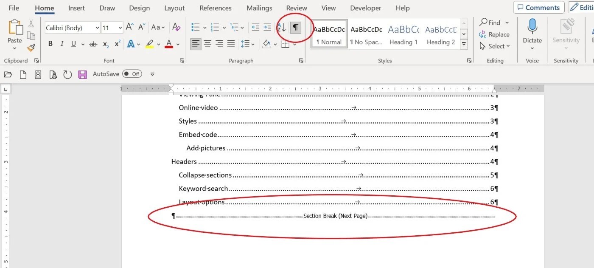The width and height of the screenshot is (594, 268).
Task: Click the Comments button
Action: (539, 7)
